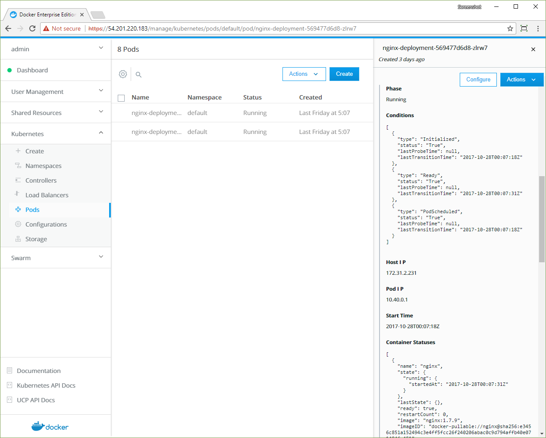Select Load Balancers in sidebar
The height and width of the screenshot is (438, 546).
[47, 195]
